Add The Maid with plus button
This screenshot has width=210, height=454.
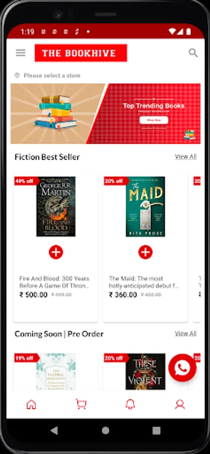click(x=146, y=253)
